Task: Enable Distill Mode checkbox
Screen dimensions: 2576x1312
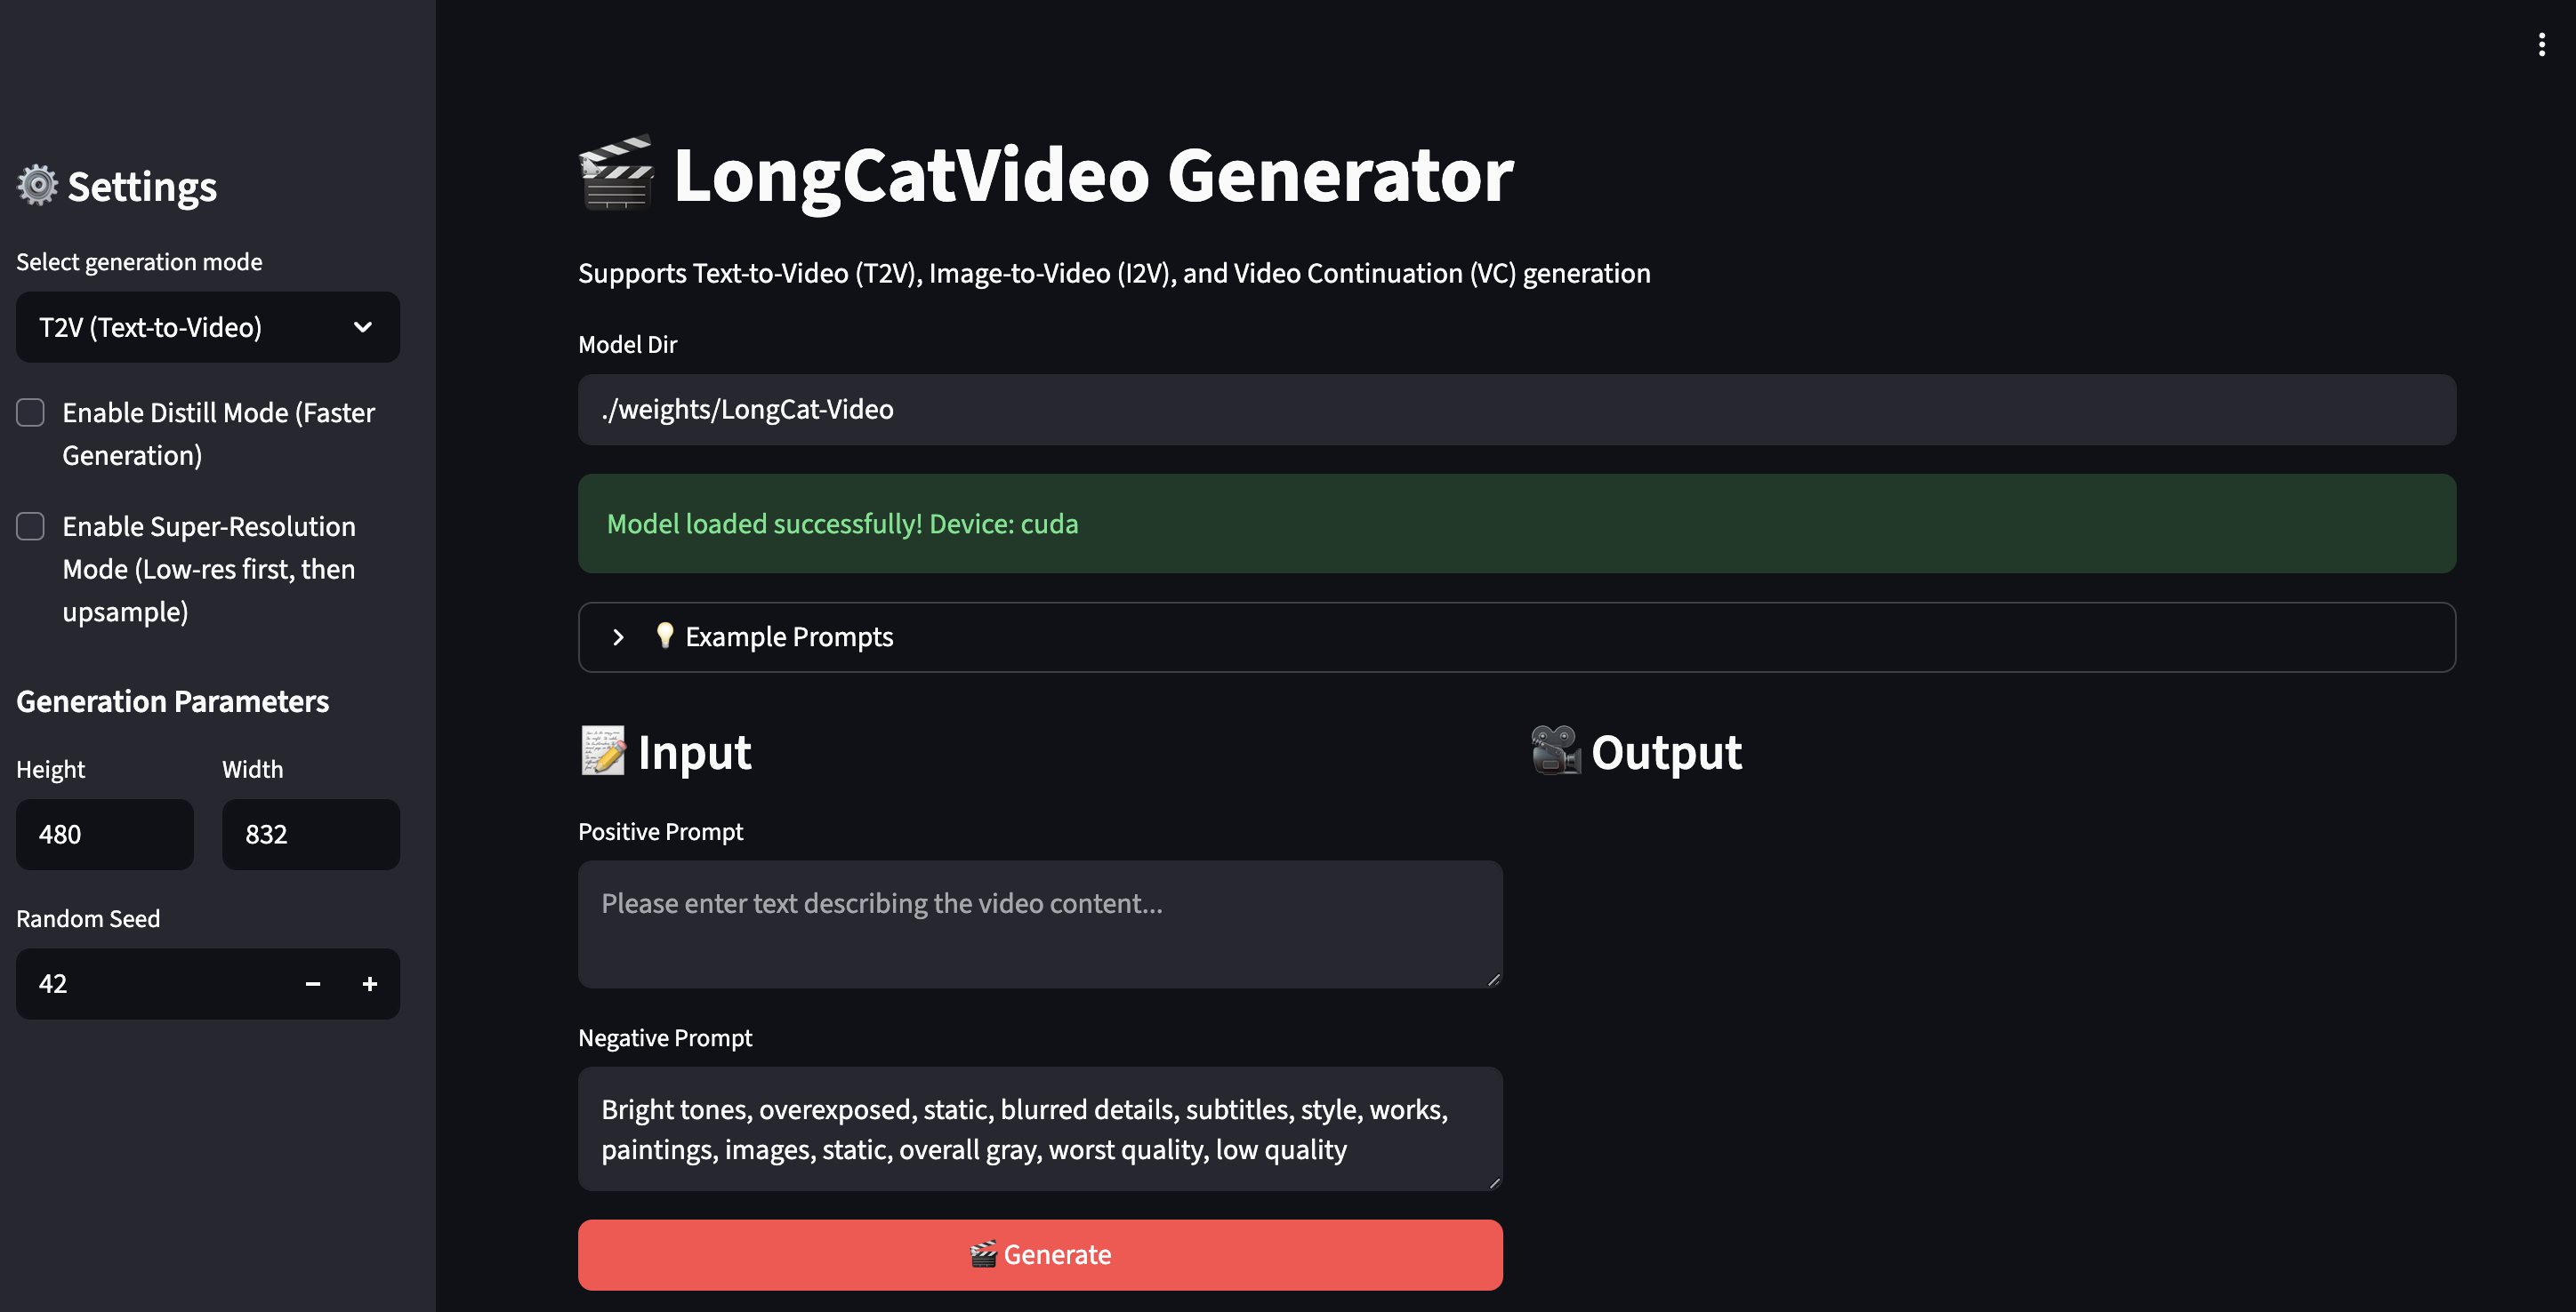Action: coord(31,412)
